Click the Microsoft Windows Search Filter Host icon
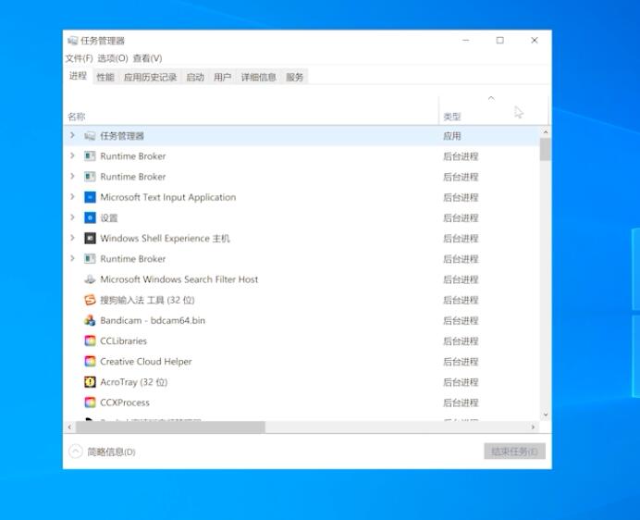The height and width of the screenshot is (520, 640). coord(90,279)
